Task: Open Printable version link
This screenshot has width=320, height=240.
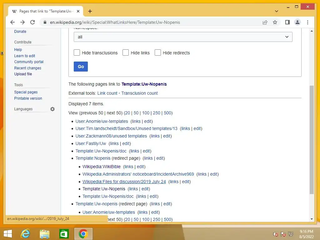Action: [28, 98]
